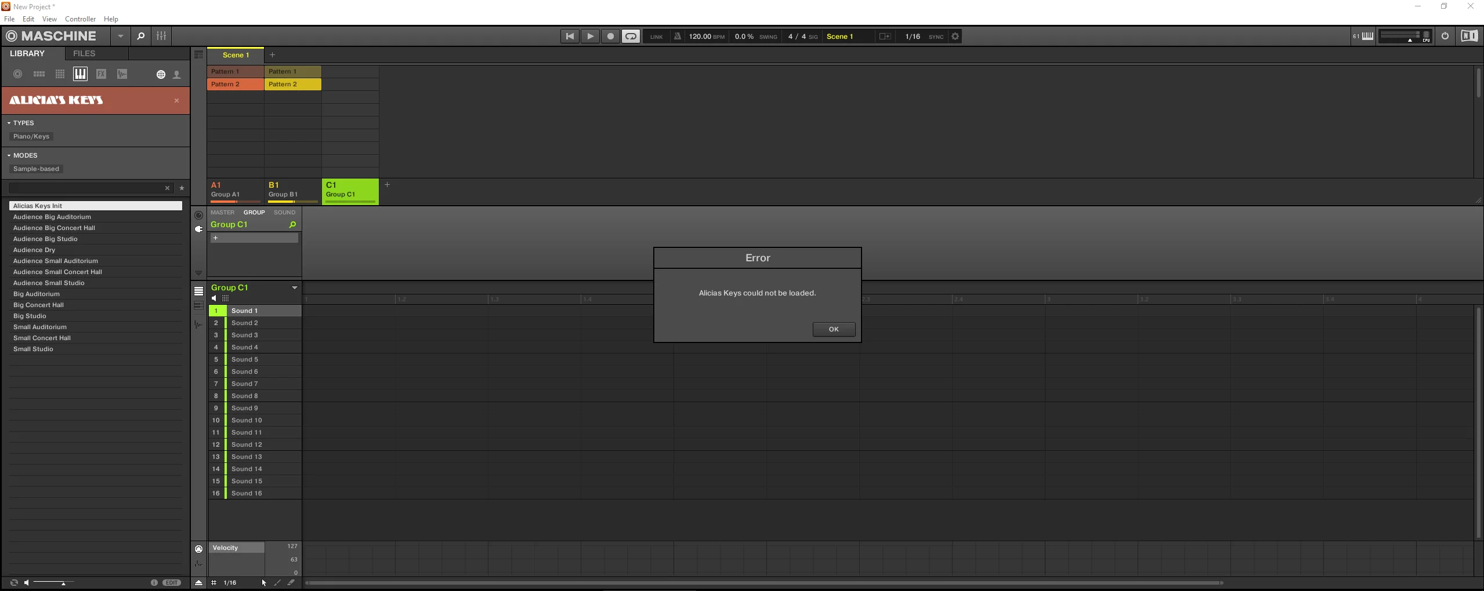This screenshot has height=591, width=1484.
Task: Open Group C1 dropdown in pattern editor
Action: pyautogui.click(x=294, y=288)
